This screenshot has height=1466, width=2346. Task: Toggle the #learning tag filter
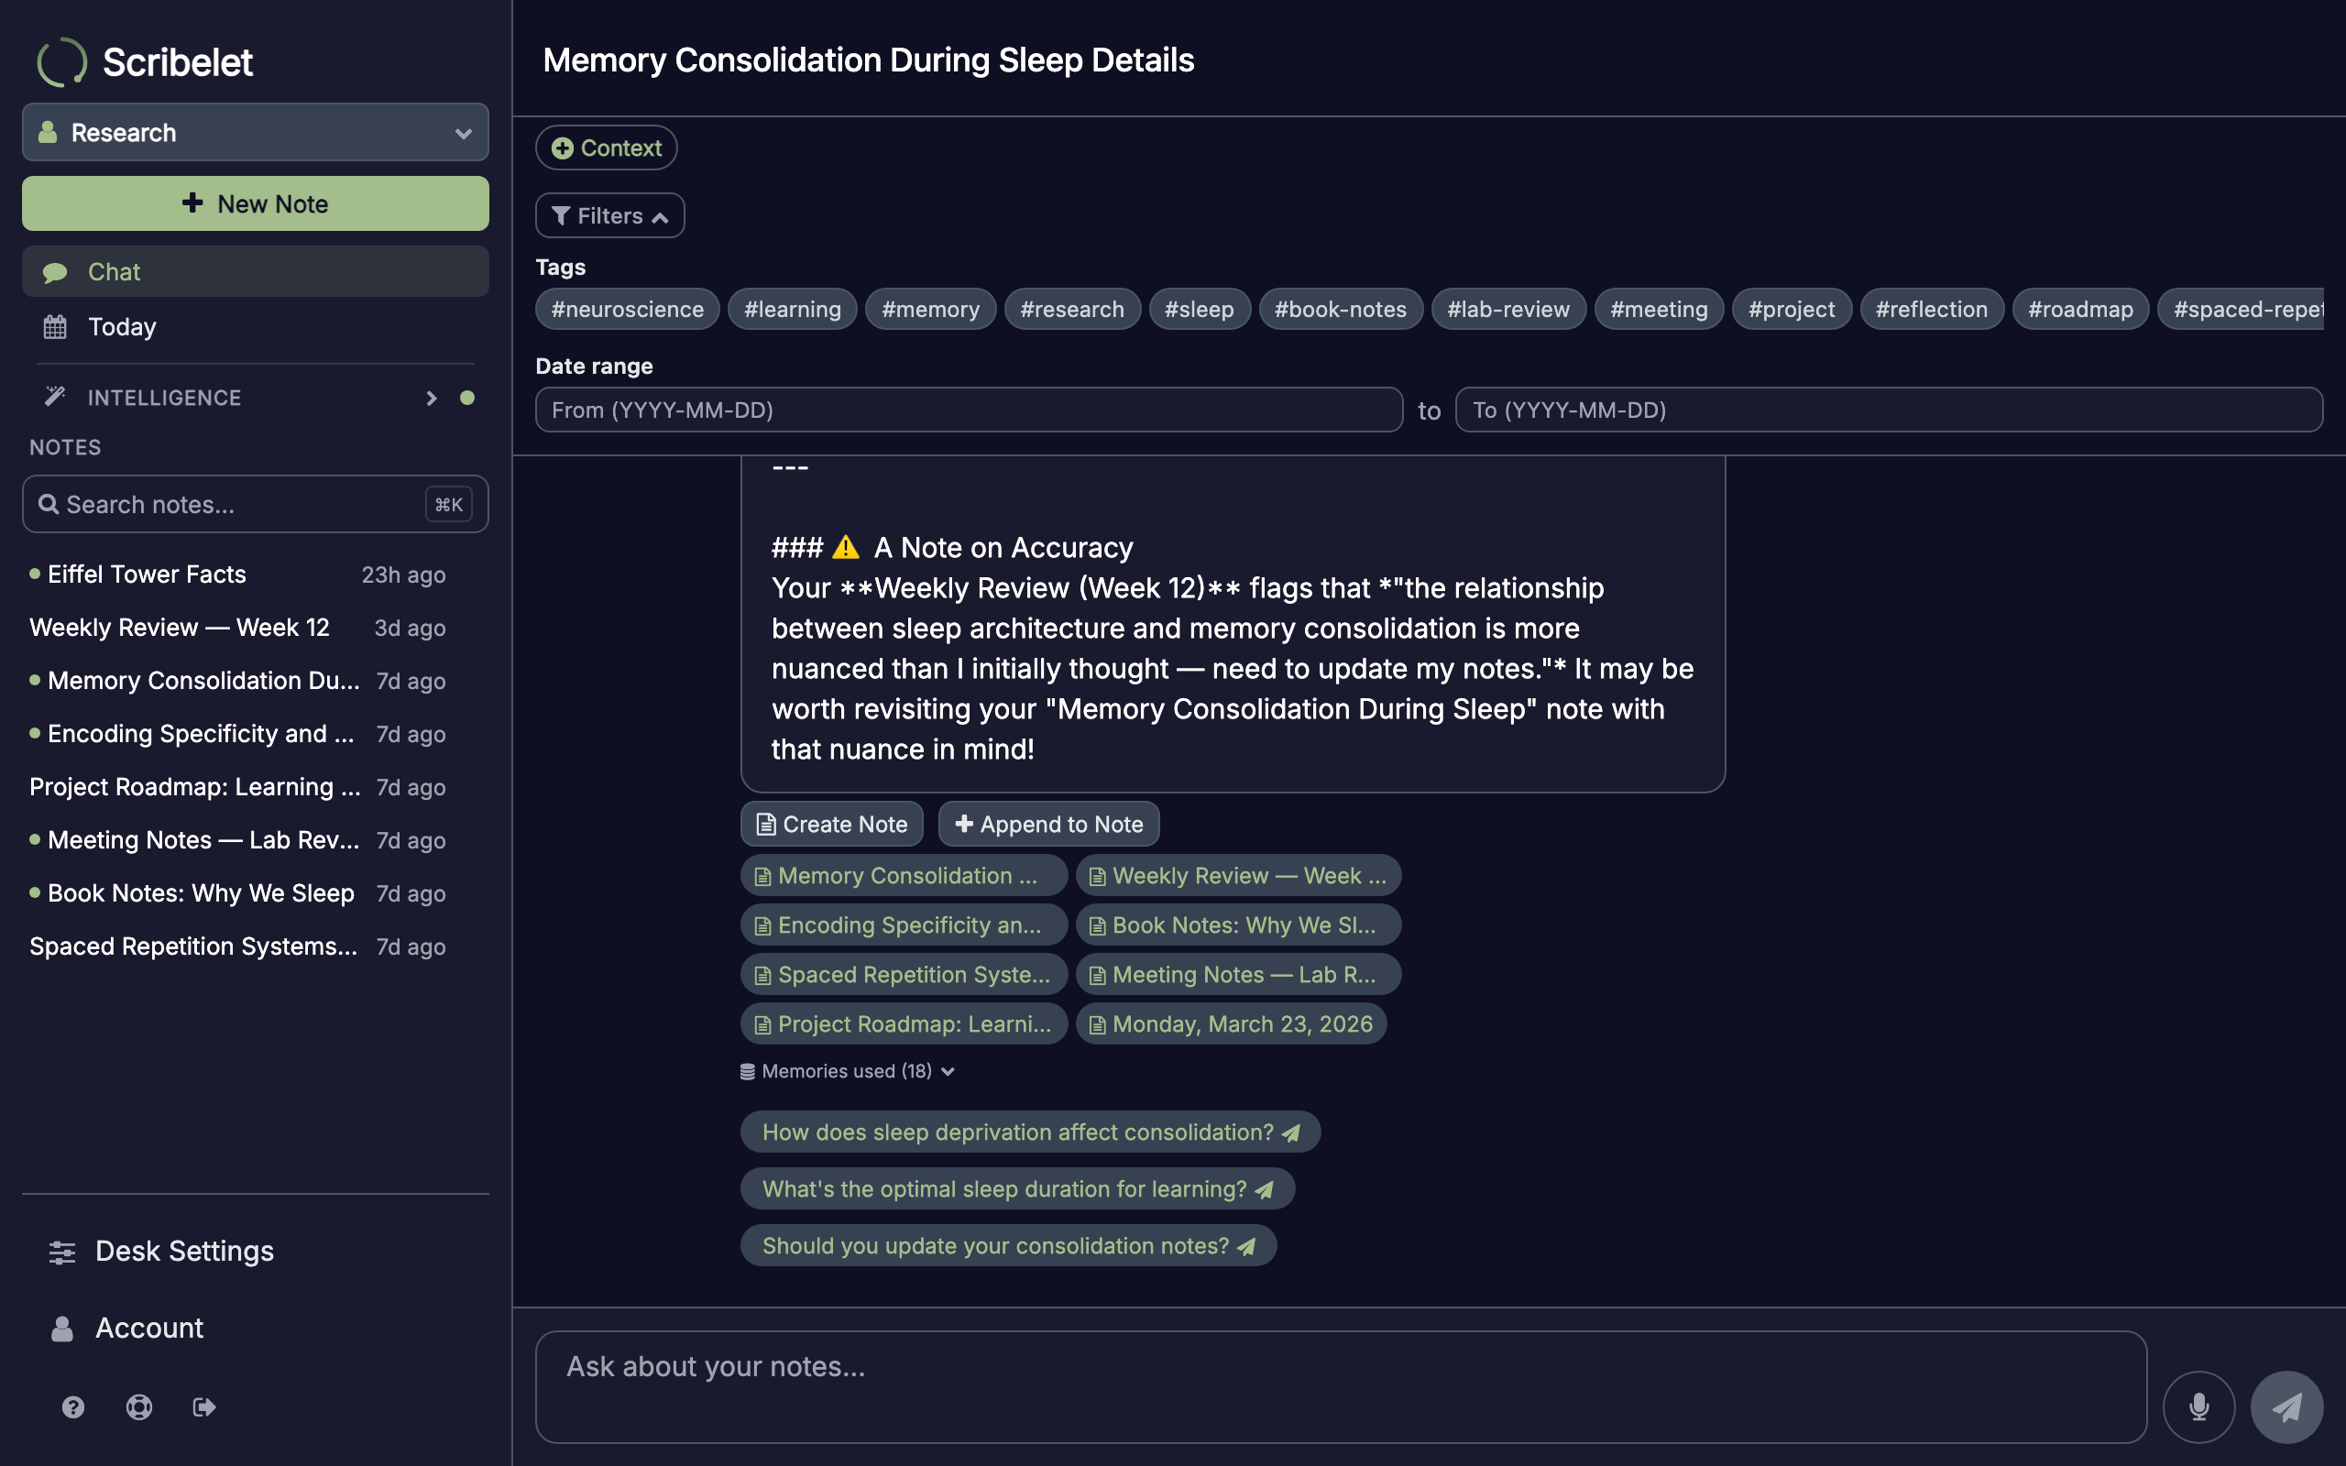(792, 310)
